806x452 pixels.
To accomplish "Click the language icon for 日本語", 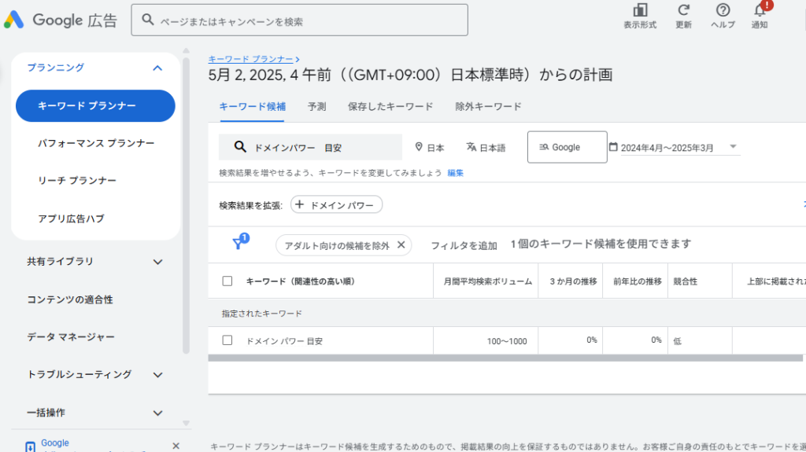I will point(471,148).
